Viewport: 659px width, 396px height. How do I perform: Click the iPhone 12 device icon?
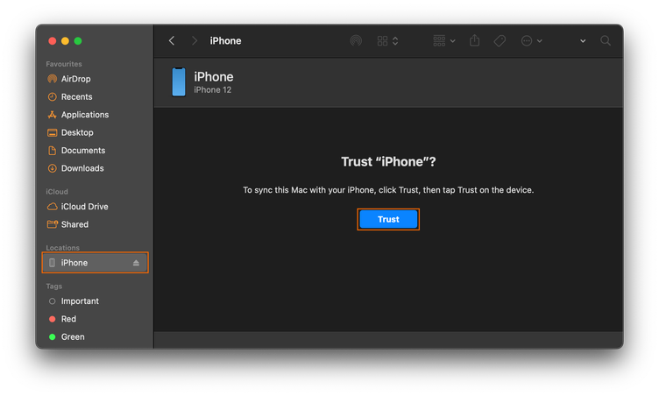coord(179,82)
